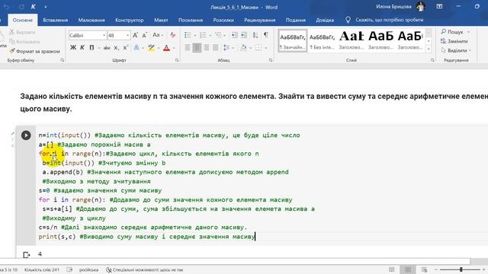Toggle underline formatting (П)
Screen dimensions: 488x274
pos(91,47)
